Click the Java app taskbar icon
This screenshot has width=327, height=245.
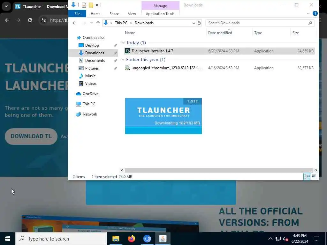(163, 239)
